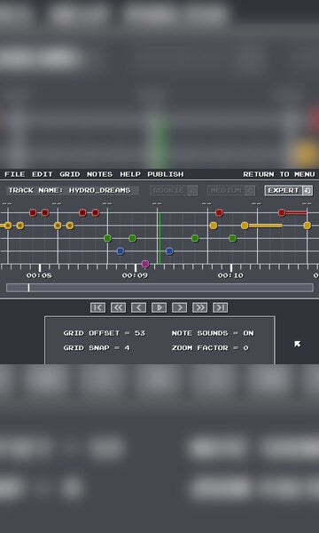Switch to the Rookie difficulty
This screenshot has width=319, height=533.
click(x=174, y=190)
